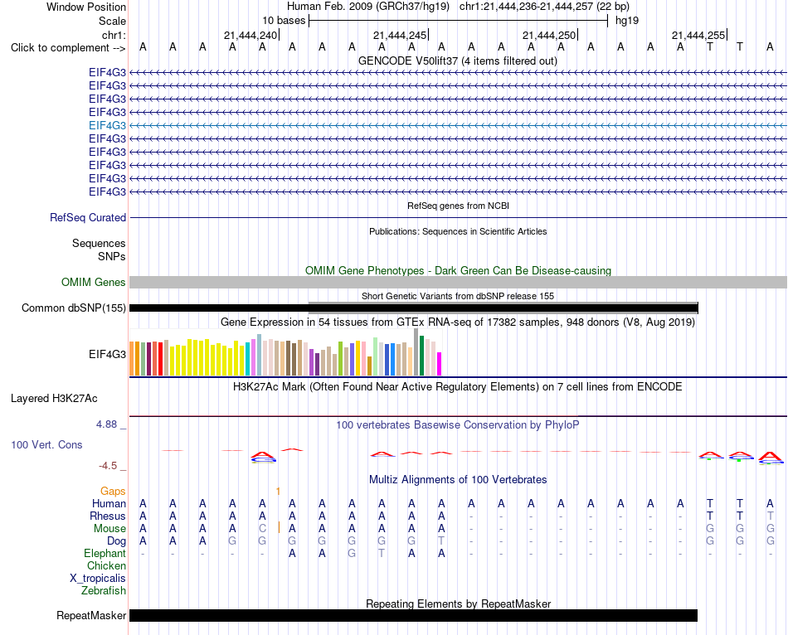Click the X_tropicalis species label
The width and height of the screenshot is (788, 635).
click(98, 579)
